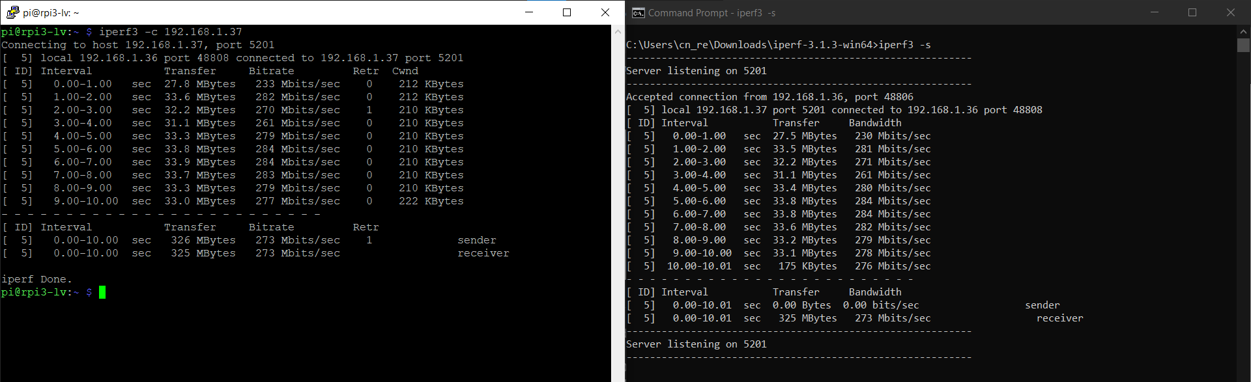1251x382 pixels.
Task: Close the pi@rpi3-lv terminal window
Action: (x=605, y=12)
